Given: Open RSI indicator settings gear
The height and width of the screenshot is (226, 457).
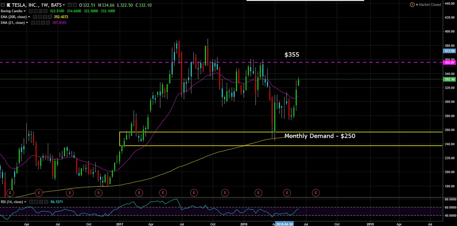Looking at the screenshot, I should [37, 202].
